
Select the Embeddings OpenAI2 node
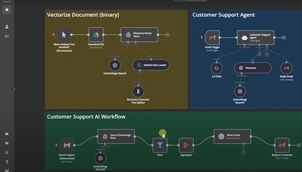click(x=100, y=158)
